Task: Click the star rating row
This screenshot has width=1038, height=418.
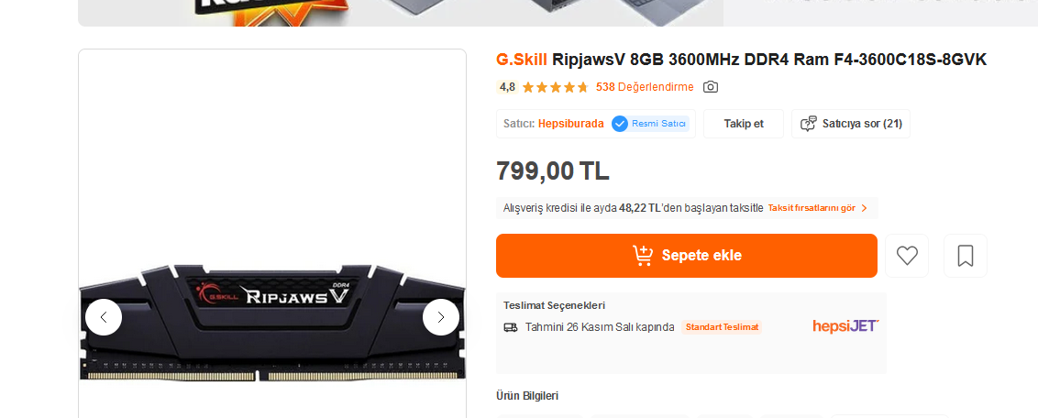Action: point(555,87)
